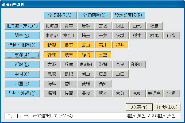This screenshot has height=123, width=185.
Task: Toggle 広島 prefecture selection
Action: 103,74
